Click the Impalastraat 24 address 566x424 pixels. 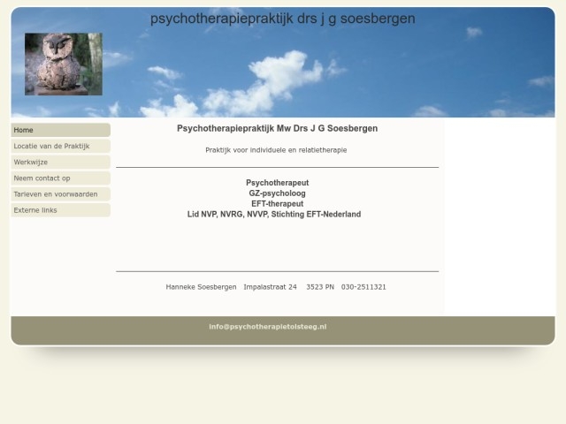270,287
